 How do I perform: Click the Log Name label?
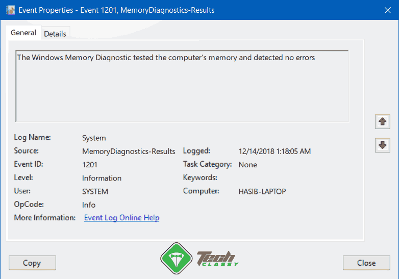tap(32, 137)
